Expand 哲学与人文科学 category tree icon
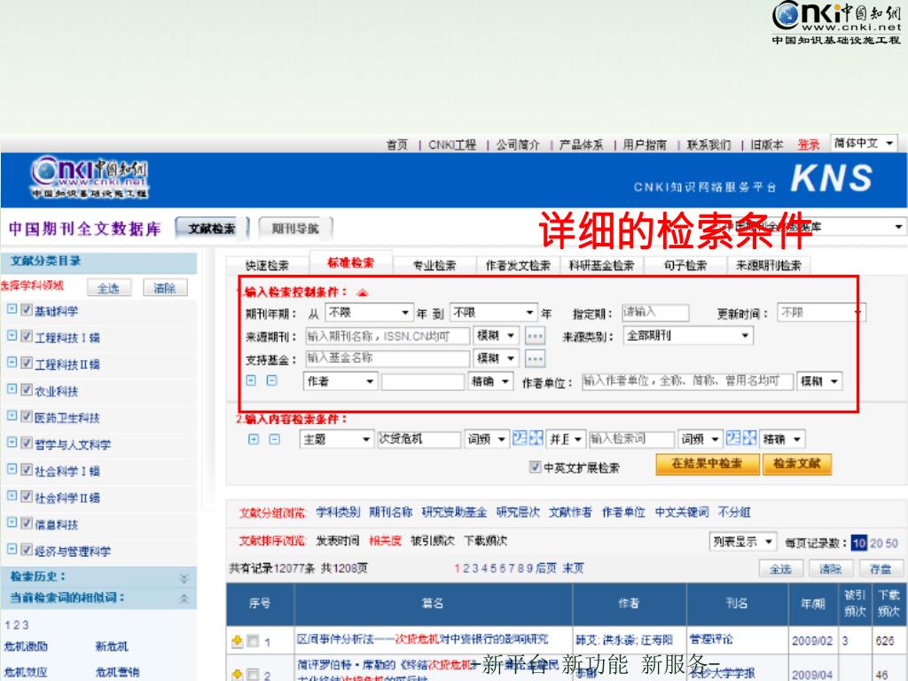 coord(12,442)
